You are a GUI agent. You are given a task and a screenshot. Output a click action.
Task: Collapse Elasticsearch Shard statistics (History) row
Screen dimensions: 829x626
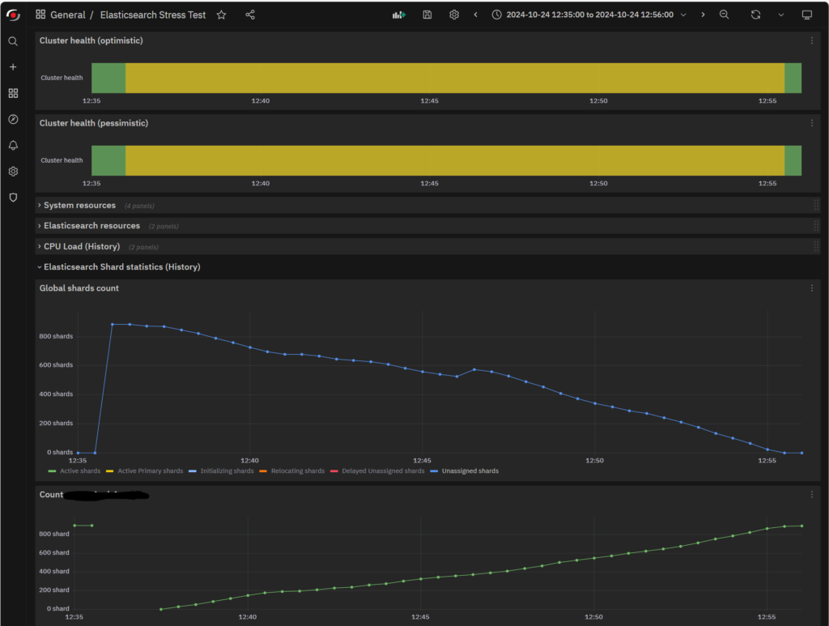[x=121, y=267]
